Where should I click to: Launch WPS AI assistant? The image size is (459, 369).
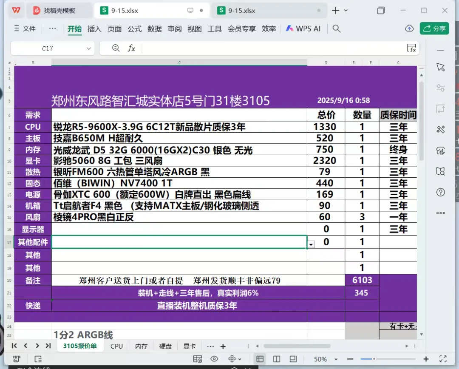point(303,29)
